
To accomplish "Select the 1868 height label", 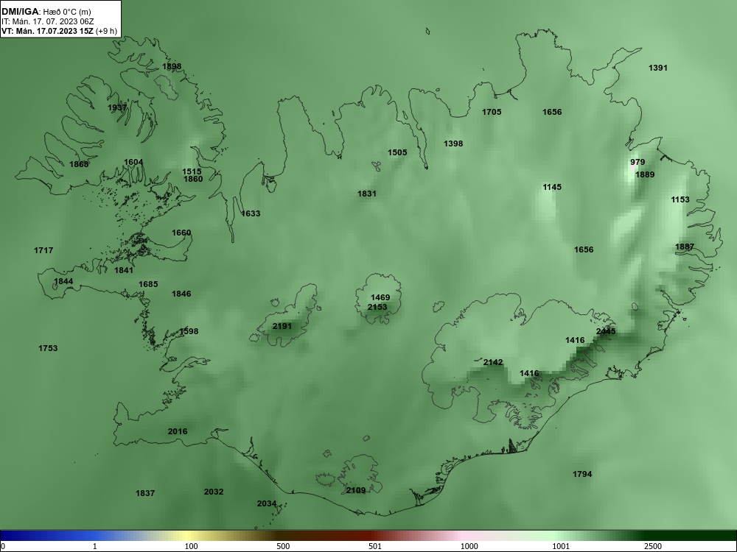I will [79, 164].
